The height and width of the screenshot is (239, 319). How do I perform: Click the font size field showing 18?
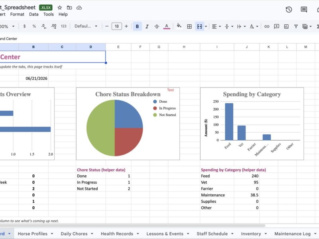pos(116,26)
